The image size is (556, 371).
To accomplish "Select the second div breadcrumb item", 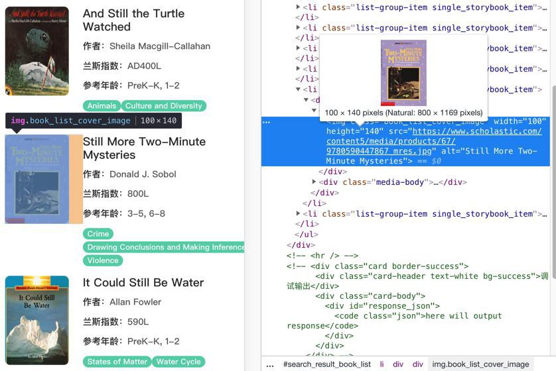I will tap(418, 364).
